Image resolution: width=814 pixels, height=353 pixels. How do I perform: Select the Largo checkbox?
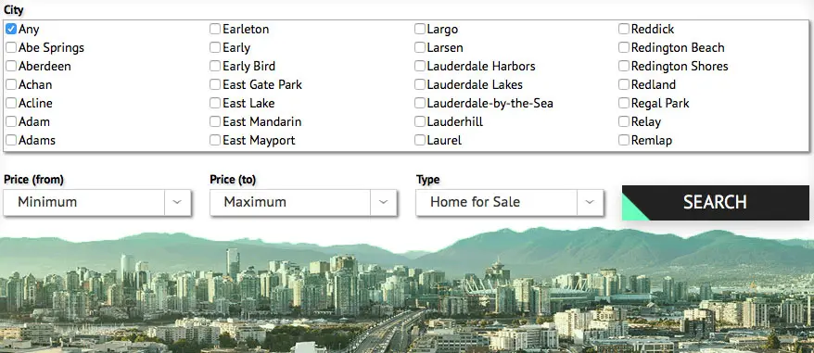(419, 29)
